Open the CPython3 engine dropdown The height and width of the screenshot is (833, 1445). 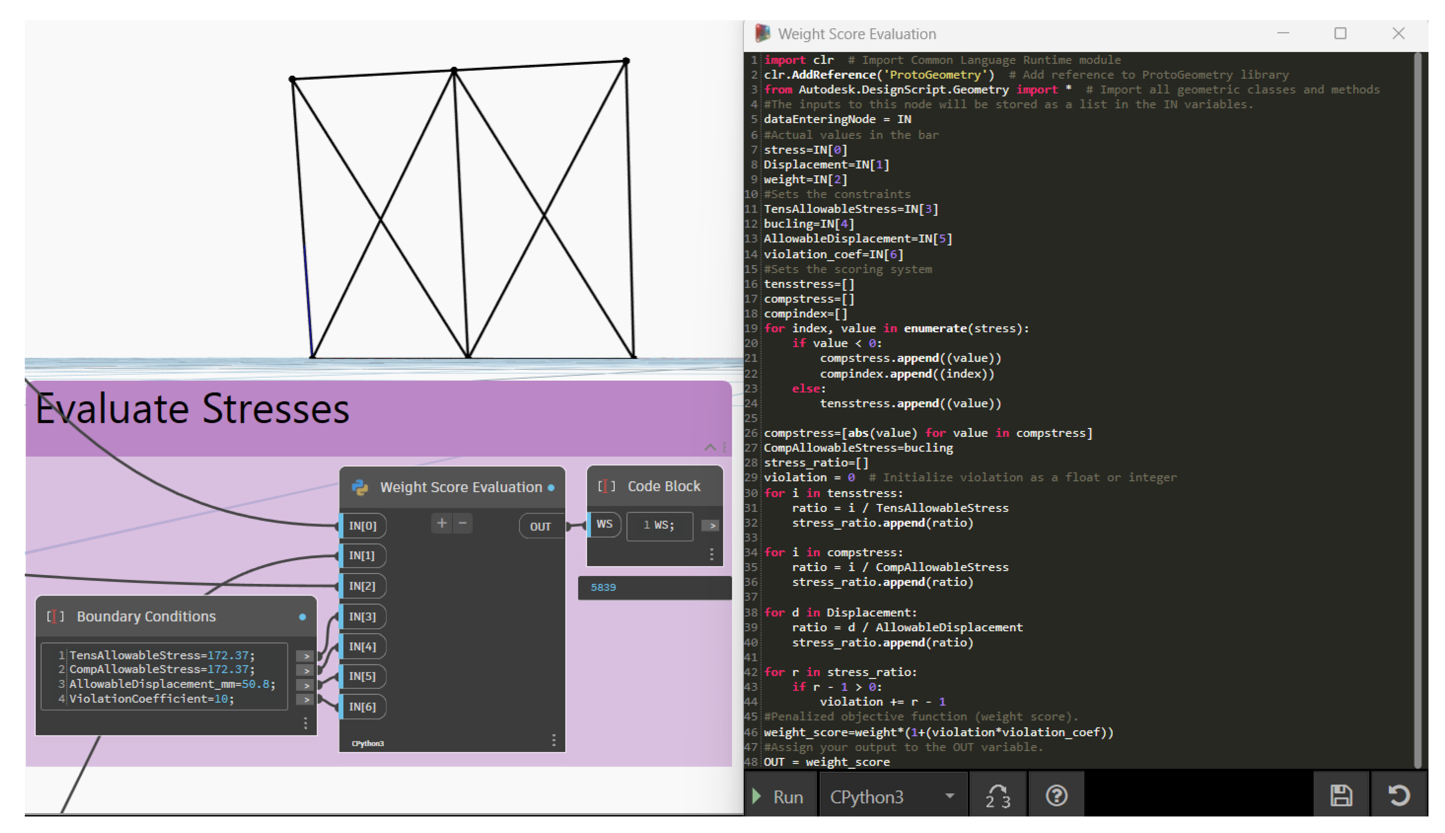coord(892,796)
